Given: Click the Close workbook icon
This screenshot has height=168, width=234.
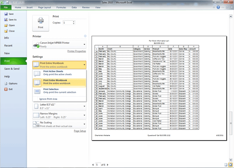Looking at the screenshot, I should [6, 31].
